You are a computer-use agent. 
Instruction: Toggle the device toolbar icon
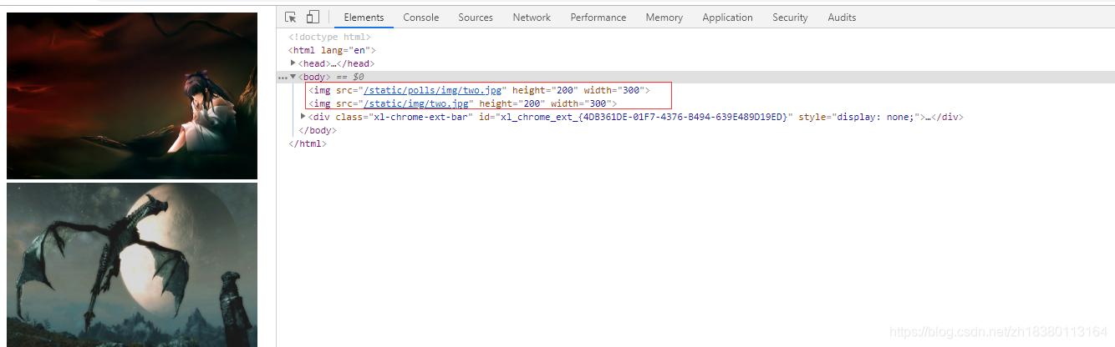point(313,17)
